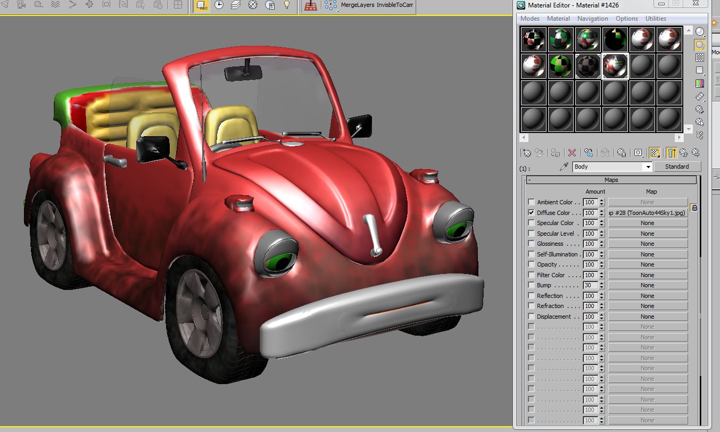Enable the Bump map checkbox
The image size is (720, 432).
[x=531, y=286]
